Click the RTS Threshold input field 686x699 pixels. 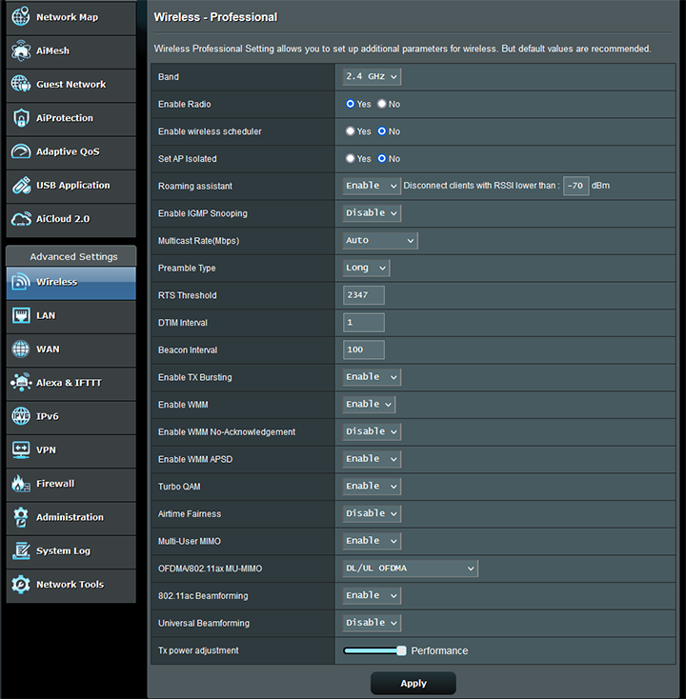pyautogui.click(x=364, y=295)
